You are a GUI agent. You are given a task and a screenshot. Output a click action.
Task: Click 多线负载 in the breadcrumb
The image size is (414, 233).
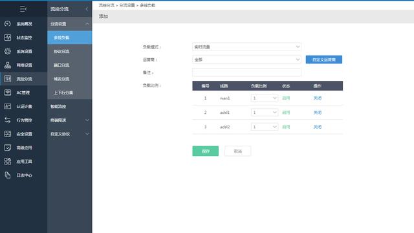147,5
